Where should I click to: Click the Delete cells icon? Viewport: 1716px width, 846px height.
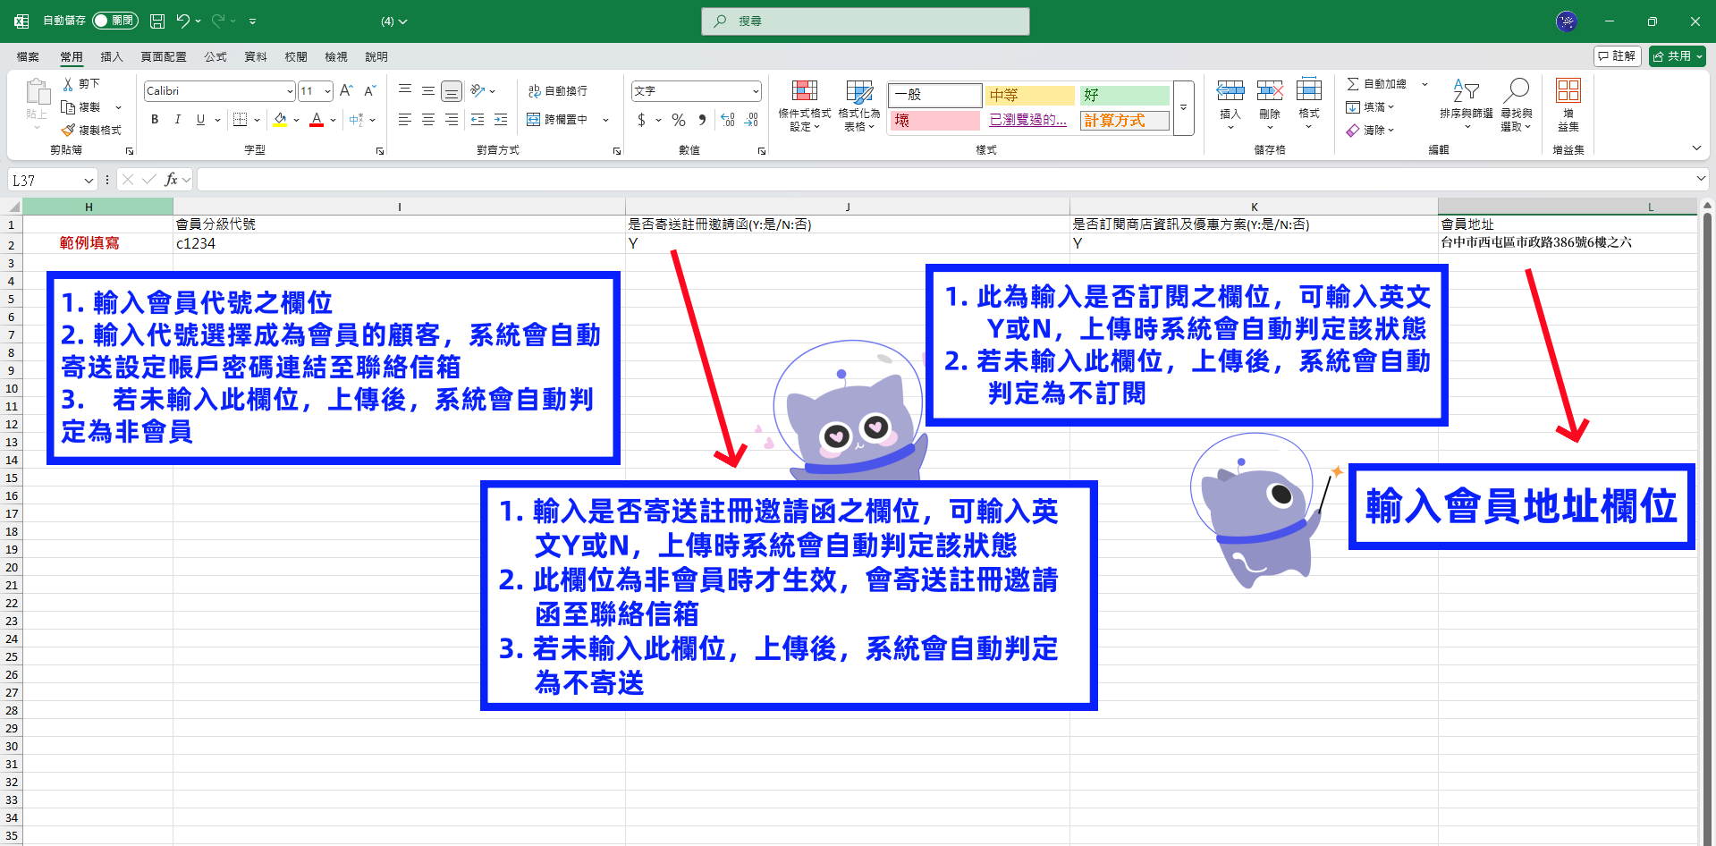tap(1270, 90)
